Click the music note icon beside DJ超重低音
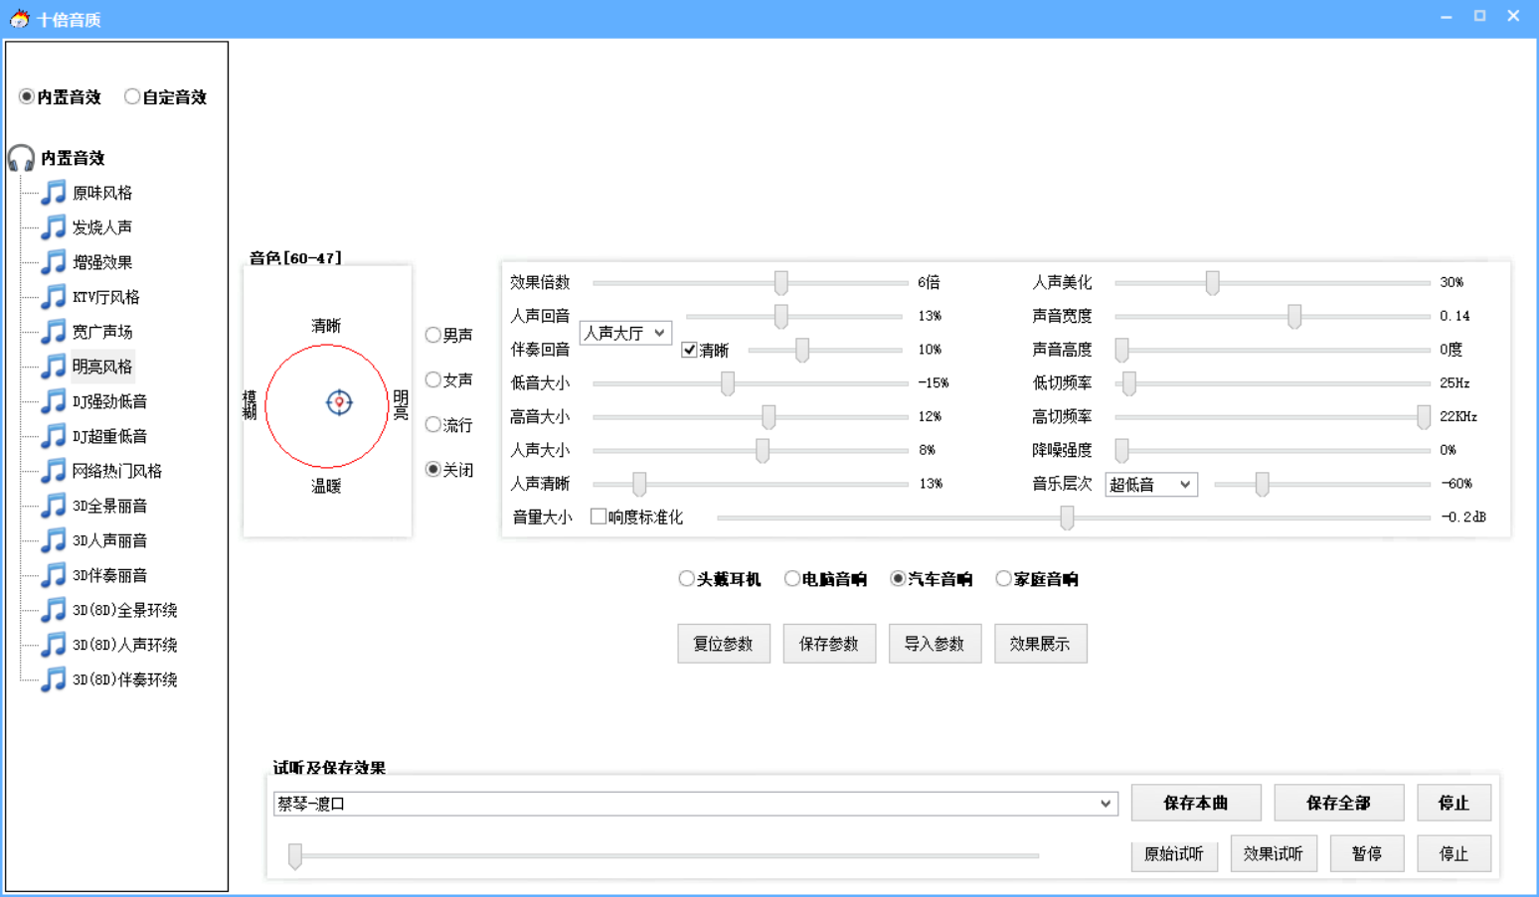This screenshot has width=1539, height=897. [54, 436]
